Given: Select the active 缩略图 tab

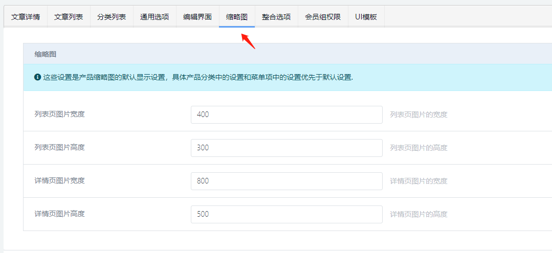Looking at the screenshot, I should [x=237, y=17].
